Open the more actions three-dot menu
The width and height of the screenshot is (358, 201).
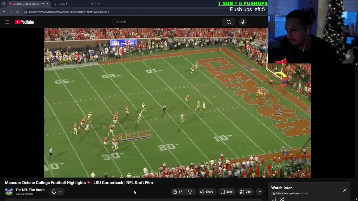pos(259,192)
